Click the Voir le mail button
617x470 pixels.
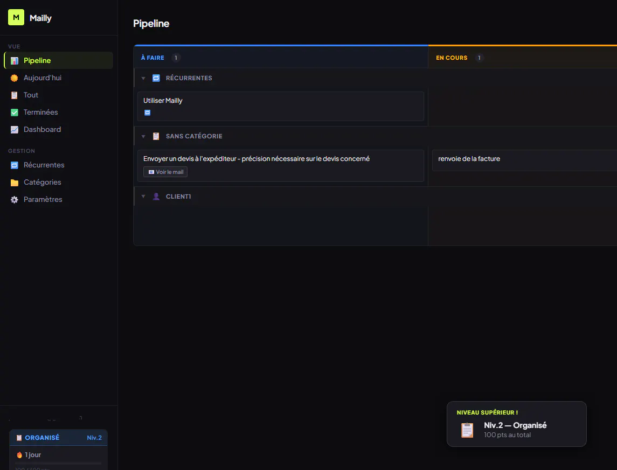pyautogui.click(x=165, y=172)
